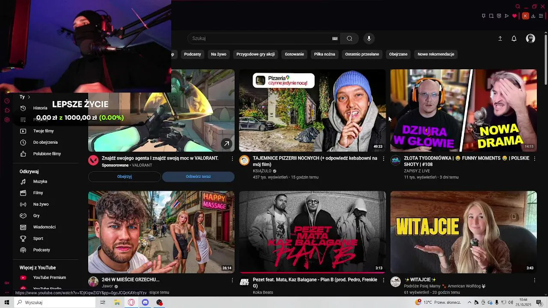548x308 pixels.
Task: Click the Windows Wyszukaj taskbar search box
Action: pos(54,302)
